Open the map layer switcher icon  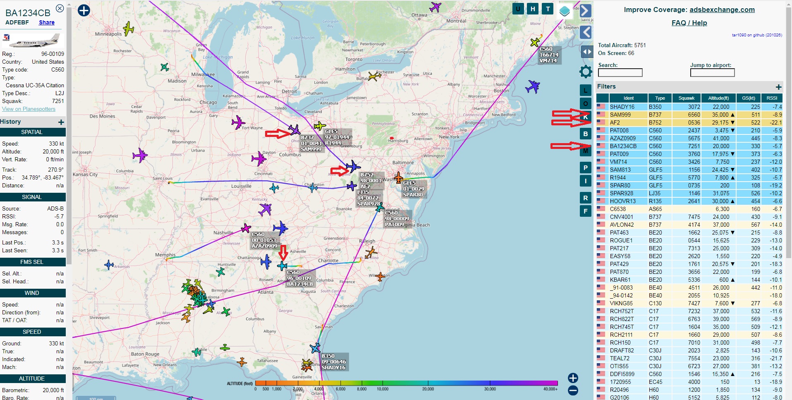(x=565, y=11)
